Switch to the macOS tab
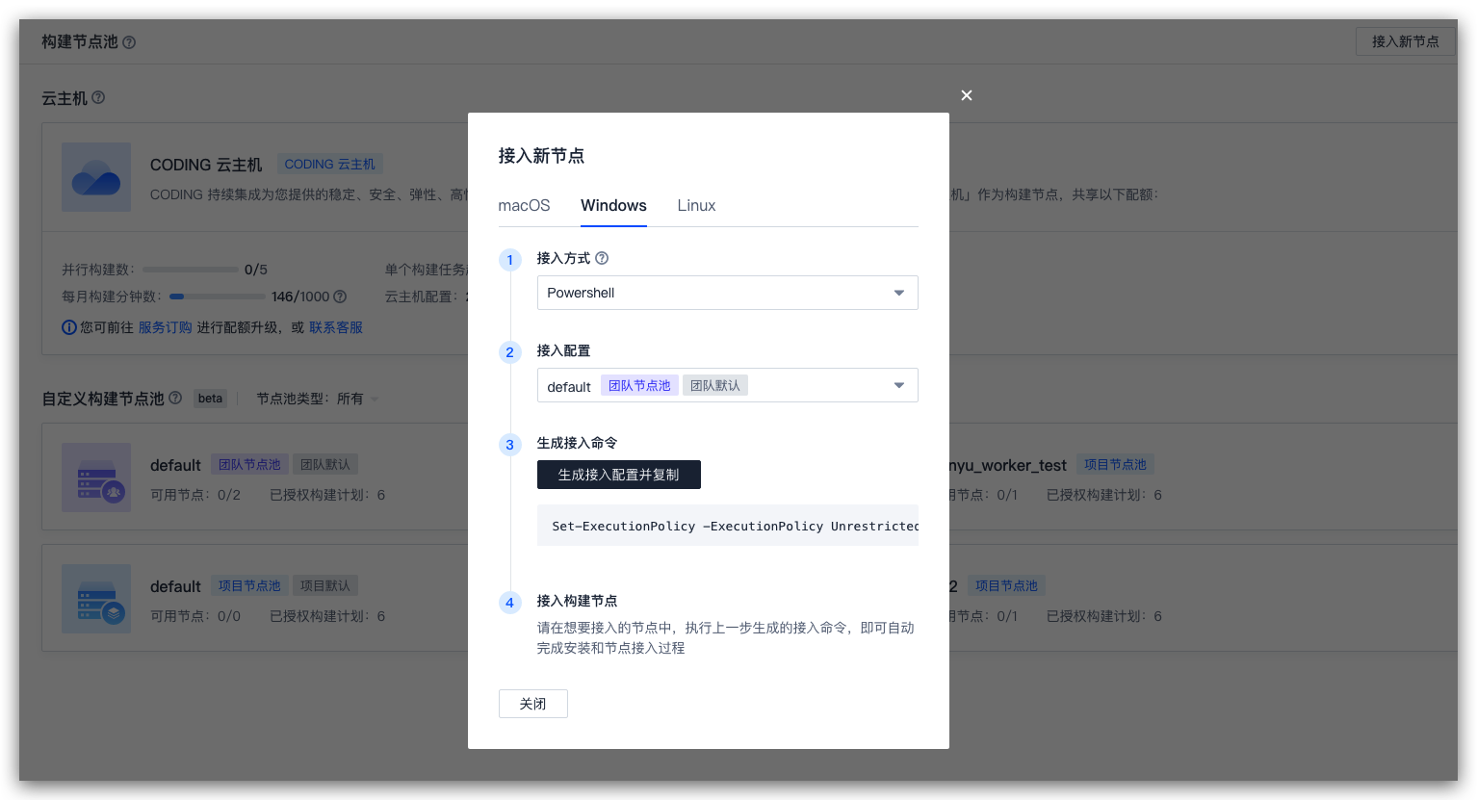This screenshot has width=1477, height=800. coord(524,205)
